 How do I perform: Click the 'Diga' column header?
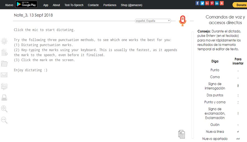[x=215, y=61]
